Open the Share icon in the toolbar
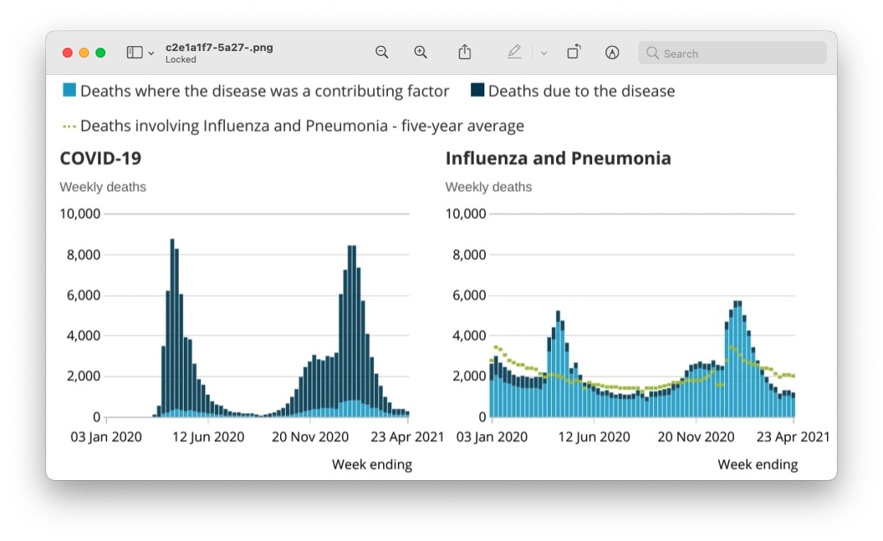883x541 pixels. click(465, 53)
